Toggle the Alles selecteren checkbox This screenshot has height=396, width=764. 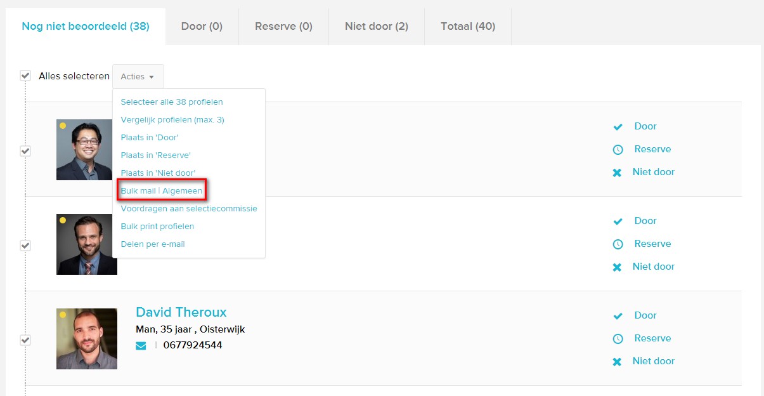point(25,76)
